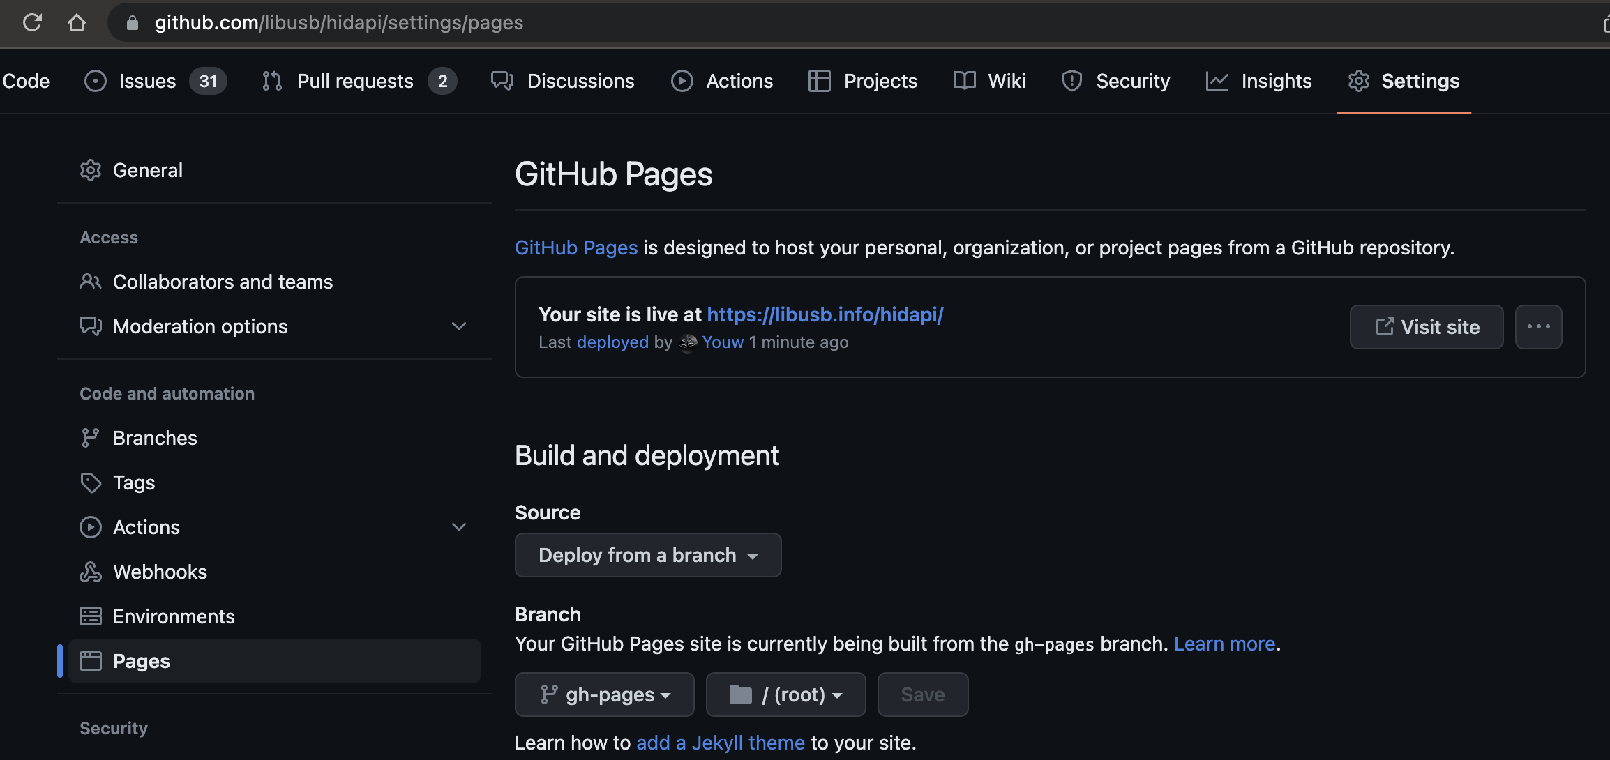Open the add a Jekyll theme link
This screenshot has height=760, width=1610.
720,743
